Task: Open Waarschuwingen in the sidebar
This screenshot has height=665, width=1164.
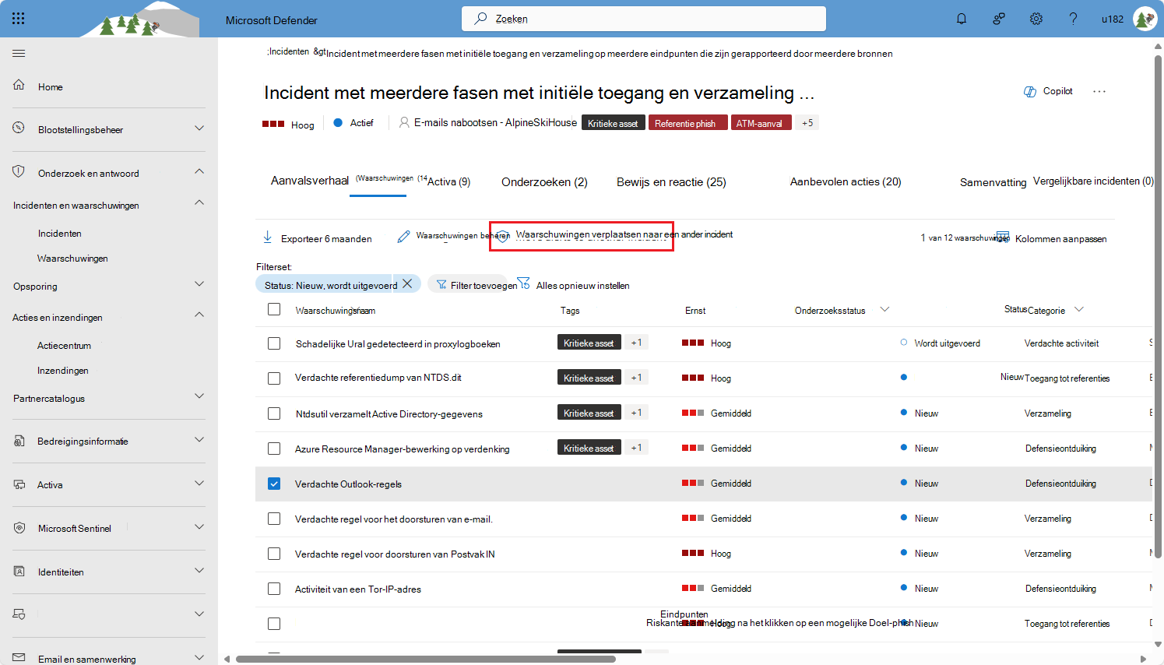Action: point(72,259)
